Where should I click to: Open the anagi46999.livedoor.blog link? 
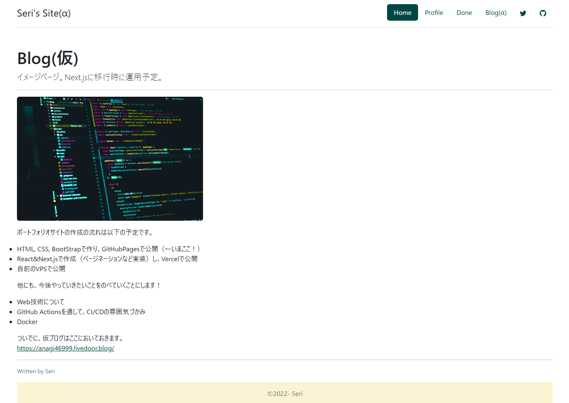[65, 348]
